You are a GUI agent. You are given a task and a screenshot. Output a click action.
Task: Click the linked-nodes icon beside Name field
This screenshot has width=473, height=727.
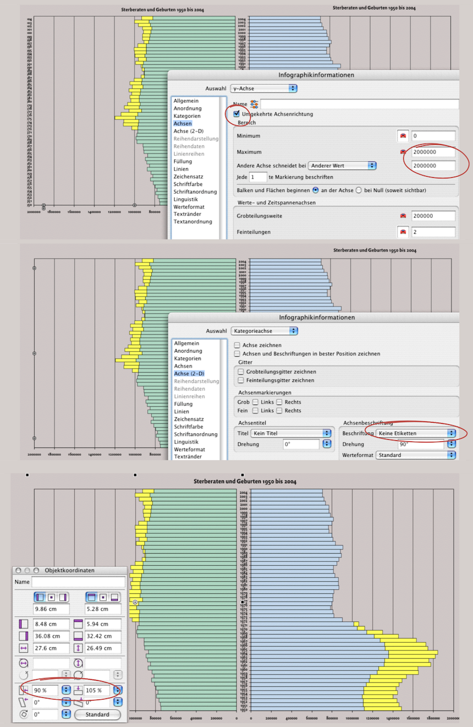pos(254,104)
